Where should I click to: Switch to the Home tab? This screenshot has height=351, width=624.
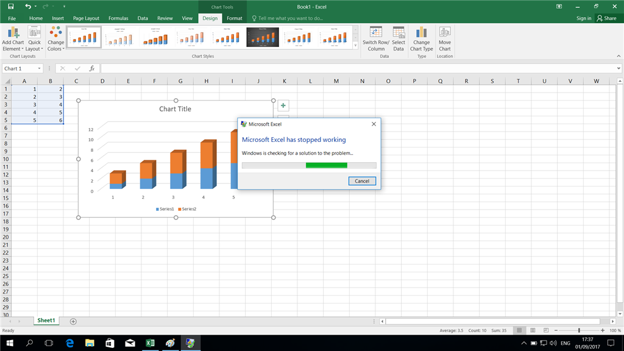pyautogui.click(x=36, y=18)
